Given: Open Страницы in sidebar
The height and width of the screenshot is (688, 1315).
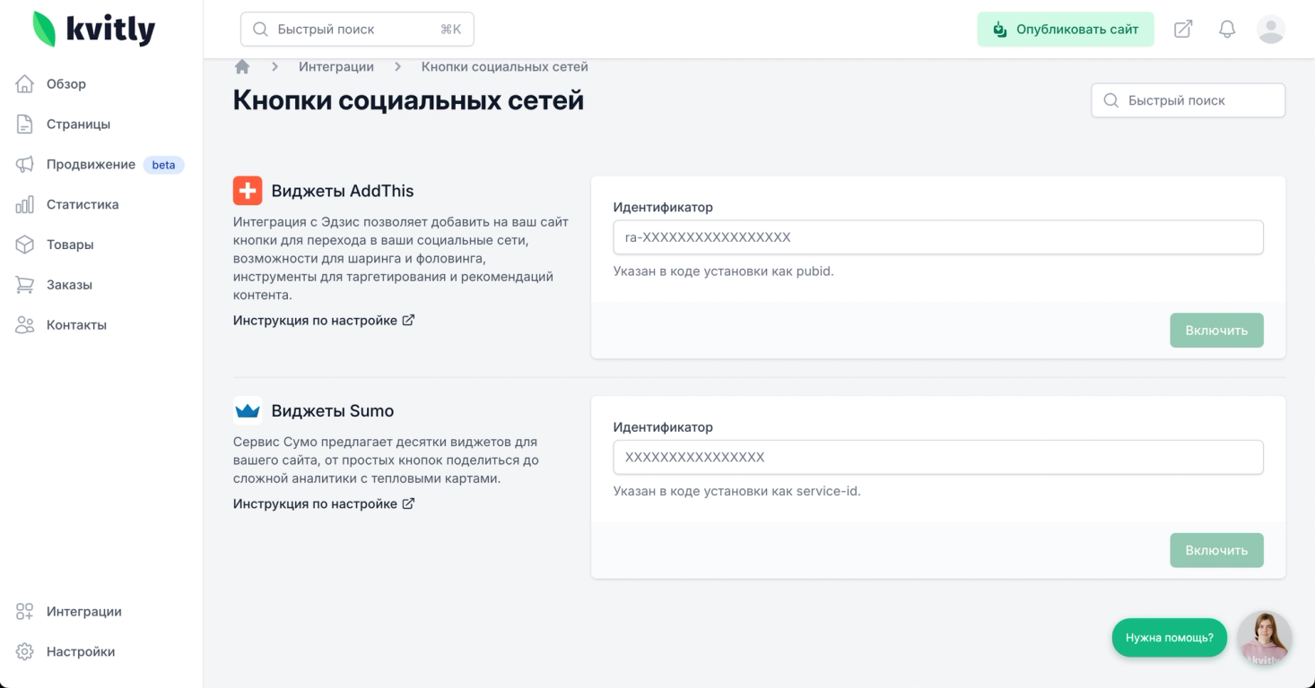Looking at the screenshot, I should pyautogui.click(x=78, y=125).
